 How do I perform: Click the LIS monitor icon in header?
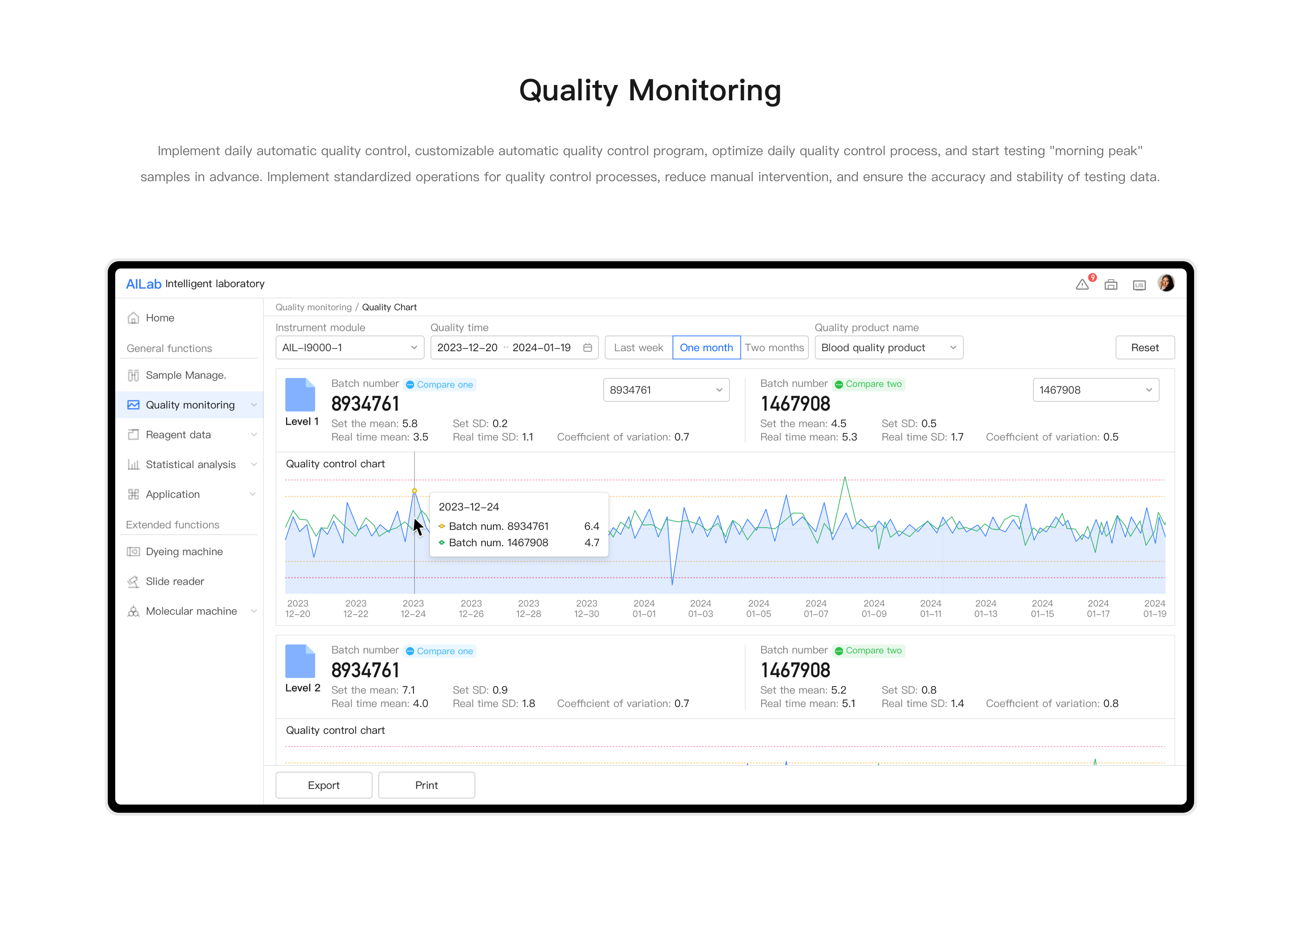click(1139, 285)
